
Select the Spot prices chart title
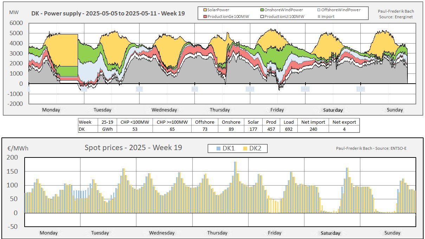pos(133,148)
